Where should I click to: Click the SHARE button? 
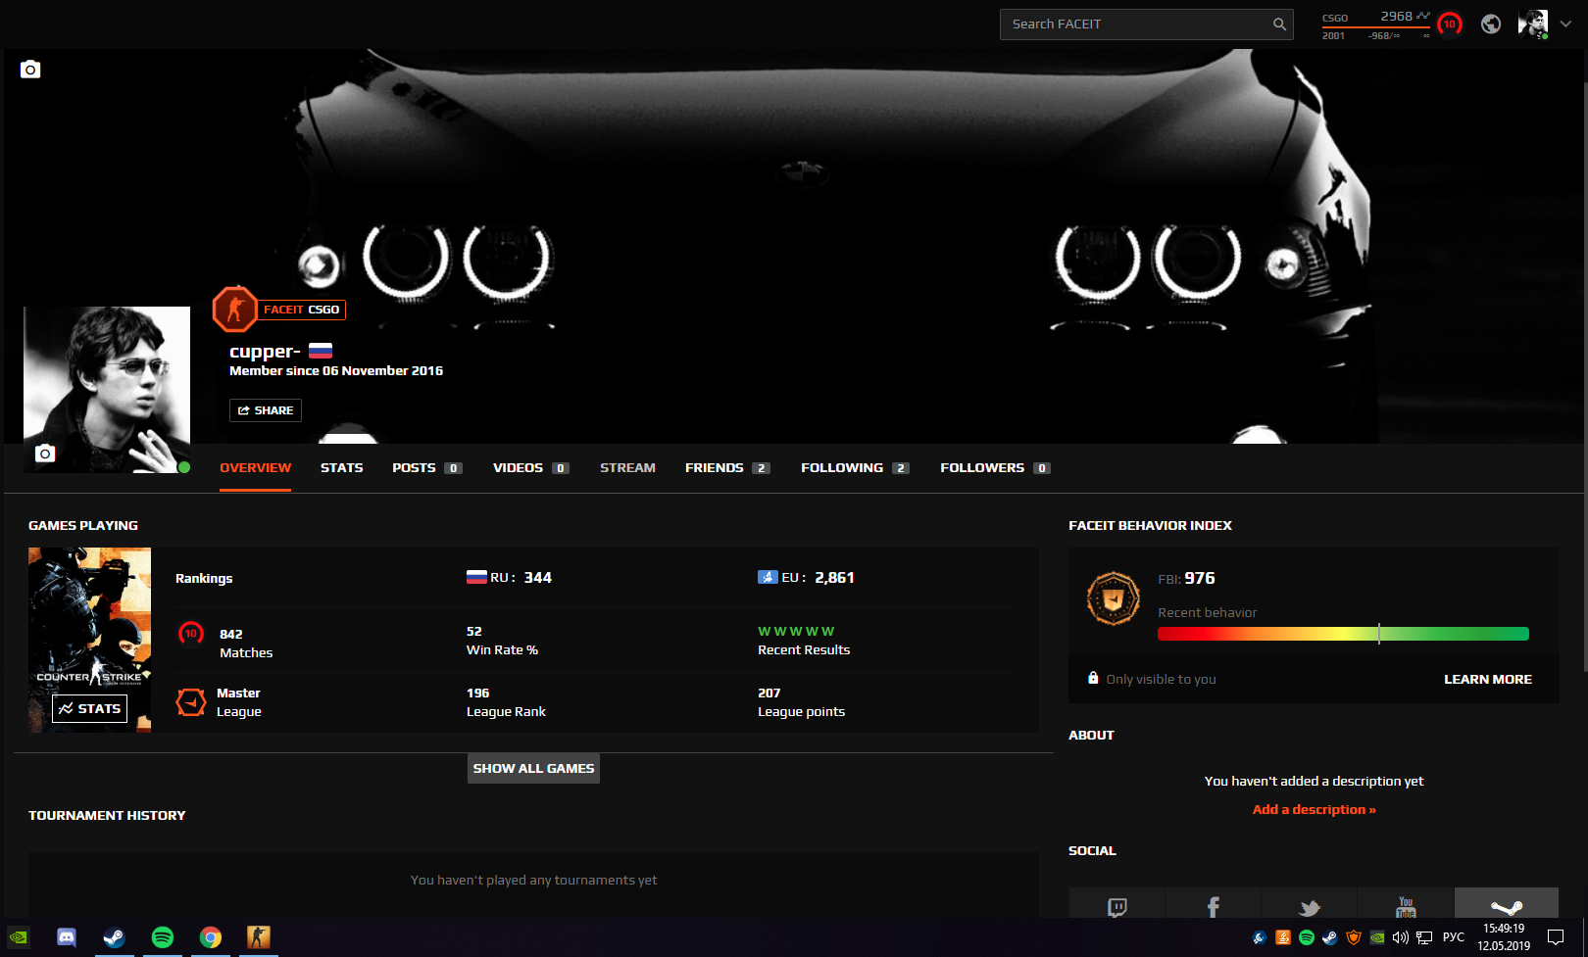click(266, 410)
